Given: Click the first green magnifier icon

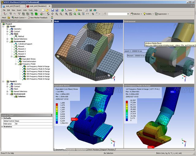Looking at the screenshot, I should (75, 14).
